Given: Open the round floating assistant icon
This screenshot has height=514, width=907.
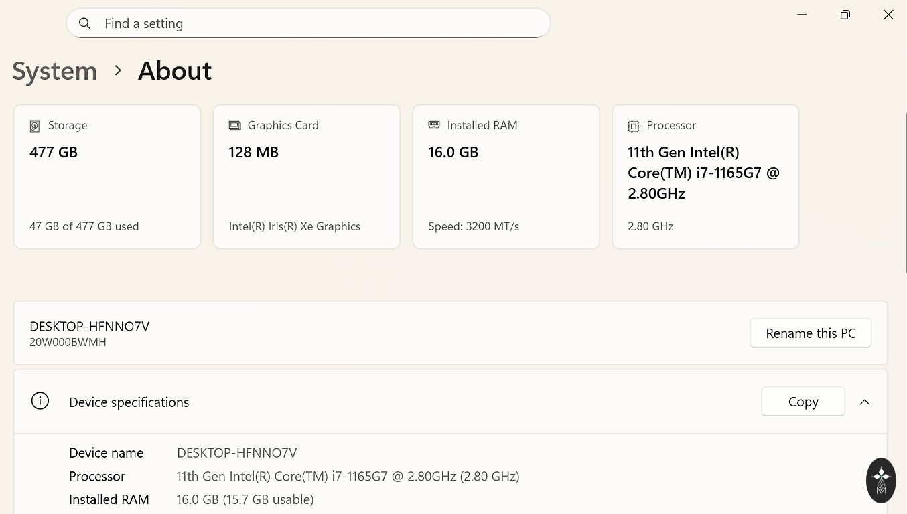Looking at the screenshot, I should pos(881,480).
